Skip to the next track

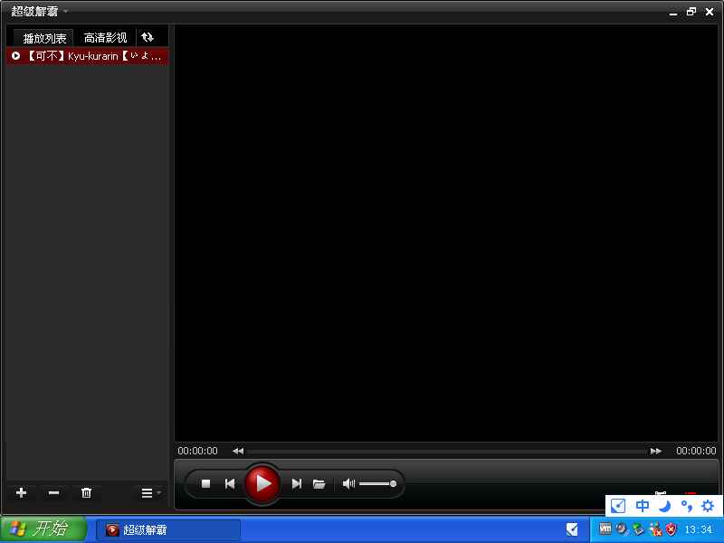pyautogui.click(x=296, y=484)
